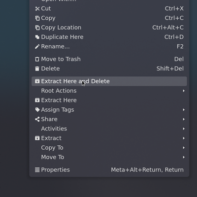Open the Move To entry
The height and width of the screenshot is (197, 197).
[109, 157]
